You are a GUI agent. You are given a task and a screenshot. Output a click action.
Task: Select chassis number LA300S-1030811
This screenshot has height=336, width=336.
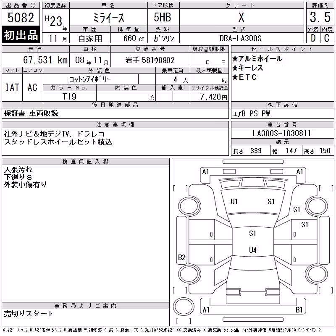(x=282, y=133)
